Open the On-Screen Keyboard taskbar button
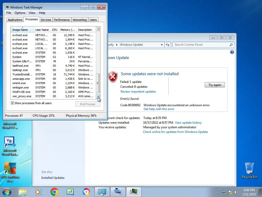Viewport: 262px width, 197px height. pos(118,192)
